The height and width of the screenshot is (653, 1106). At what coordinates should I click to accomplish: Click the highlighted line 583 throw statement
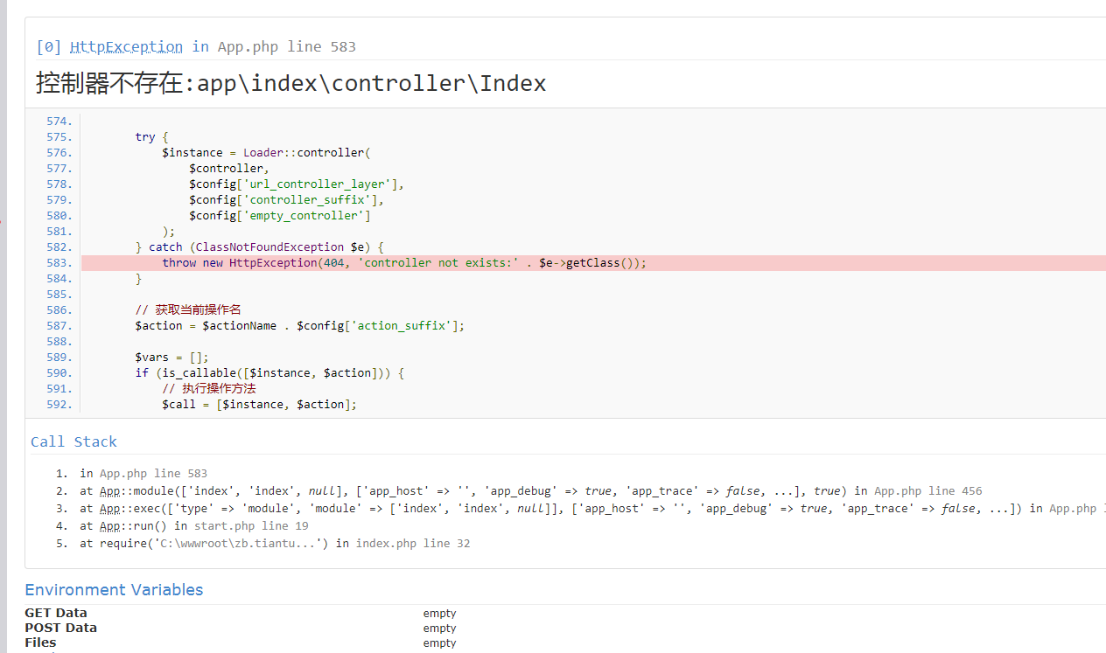tap(404, 263)
